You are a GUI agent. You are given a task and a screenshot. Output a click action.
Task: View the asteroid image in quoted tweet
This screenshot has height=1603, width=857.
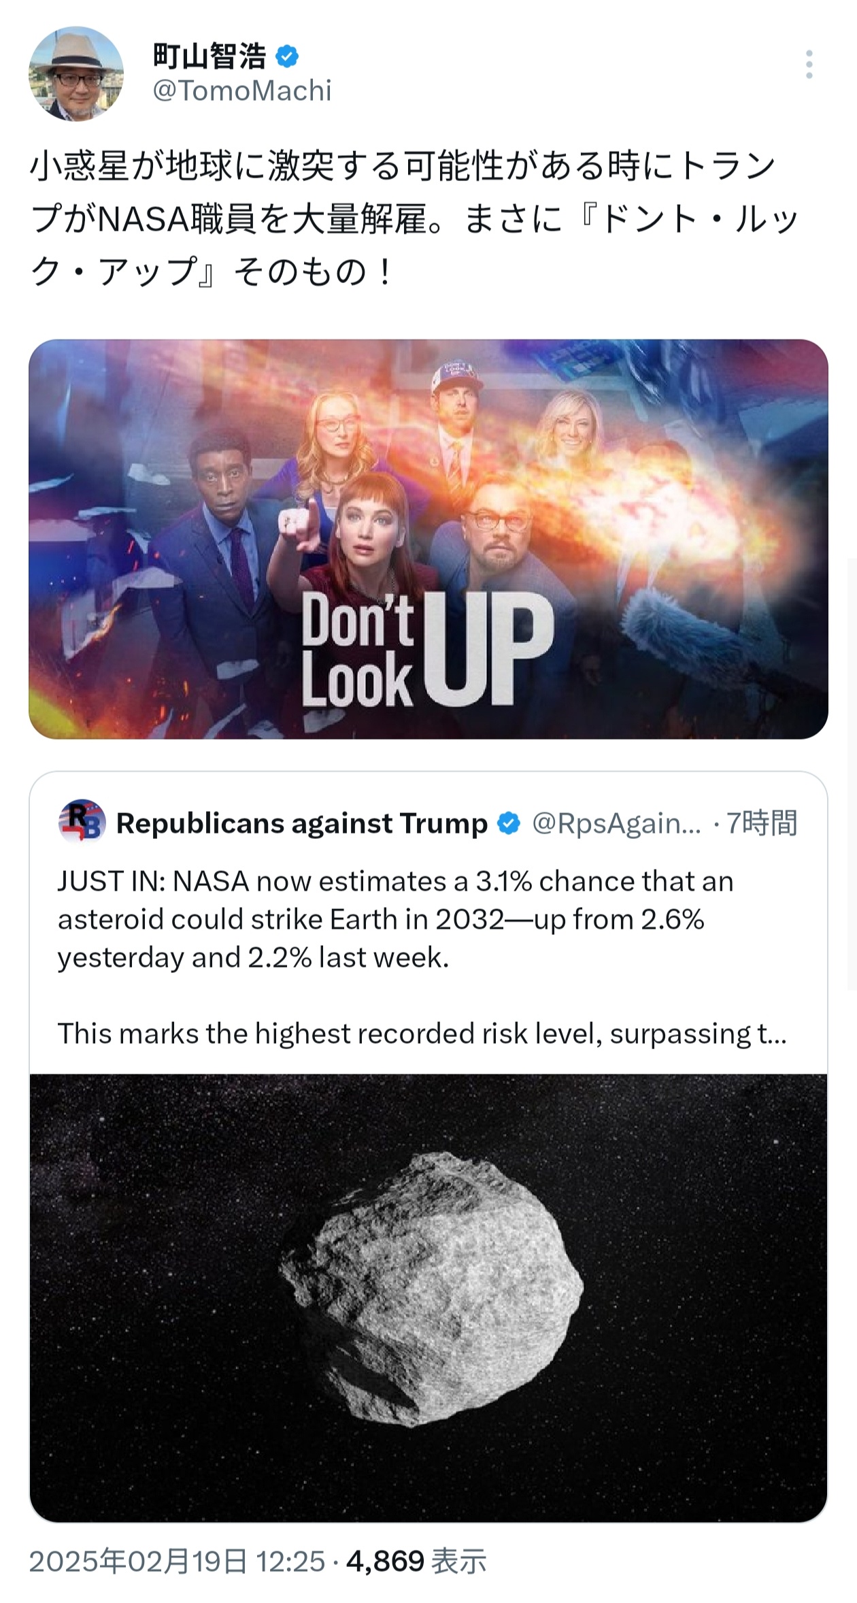[428, 1298]
